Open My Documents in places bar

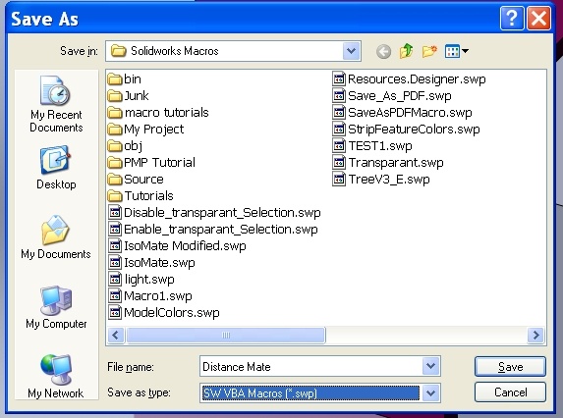click(56, 236)
